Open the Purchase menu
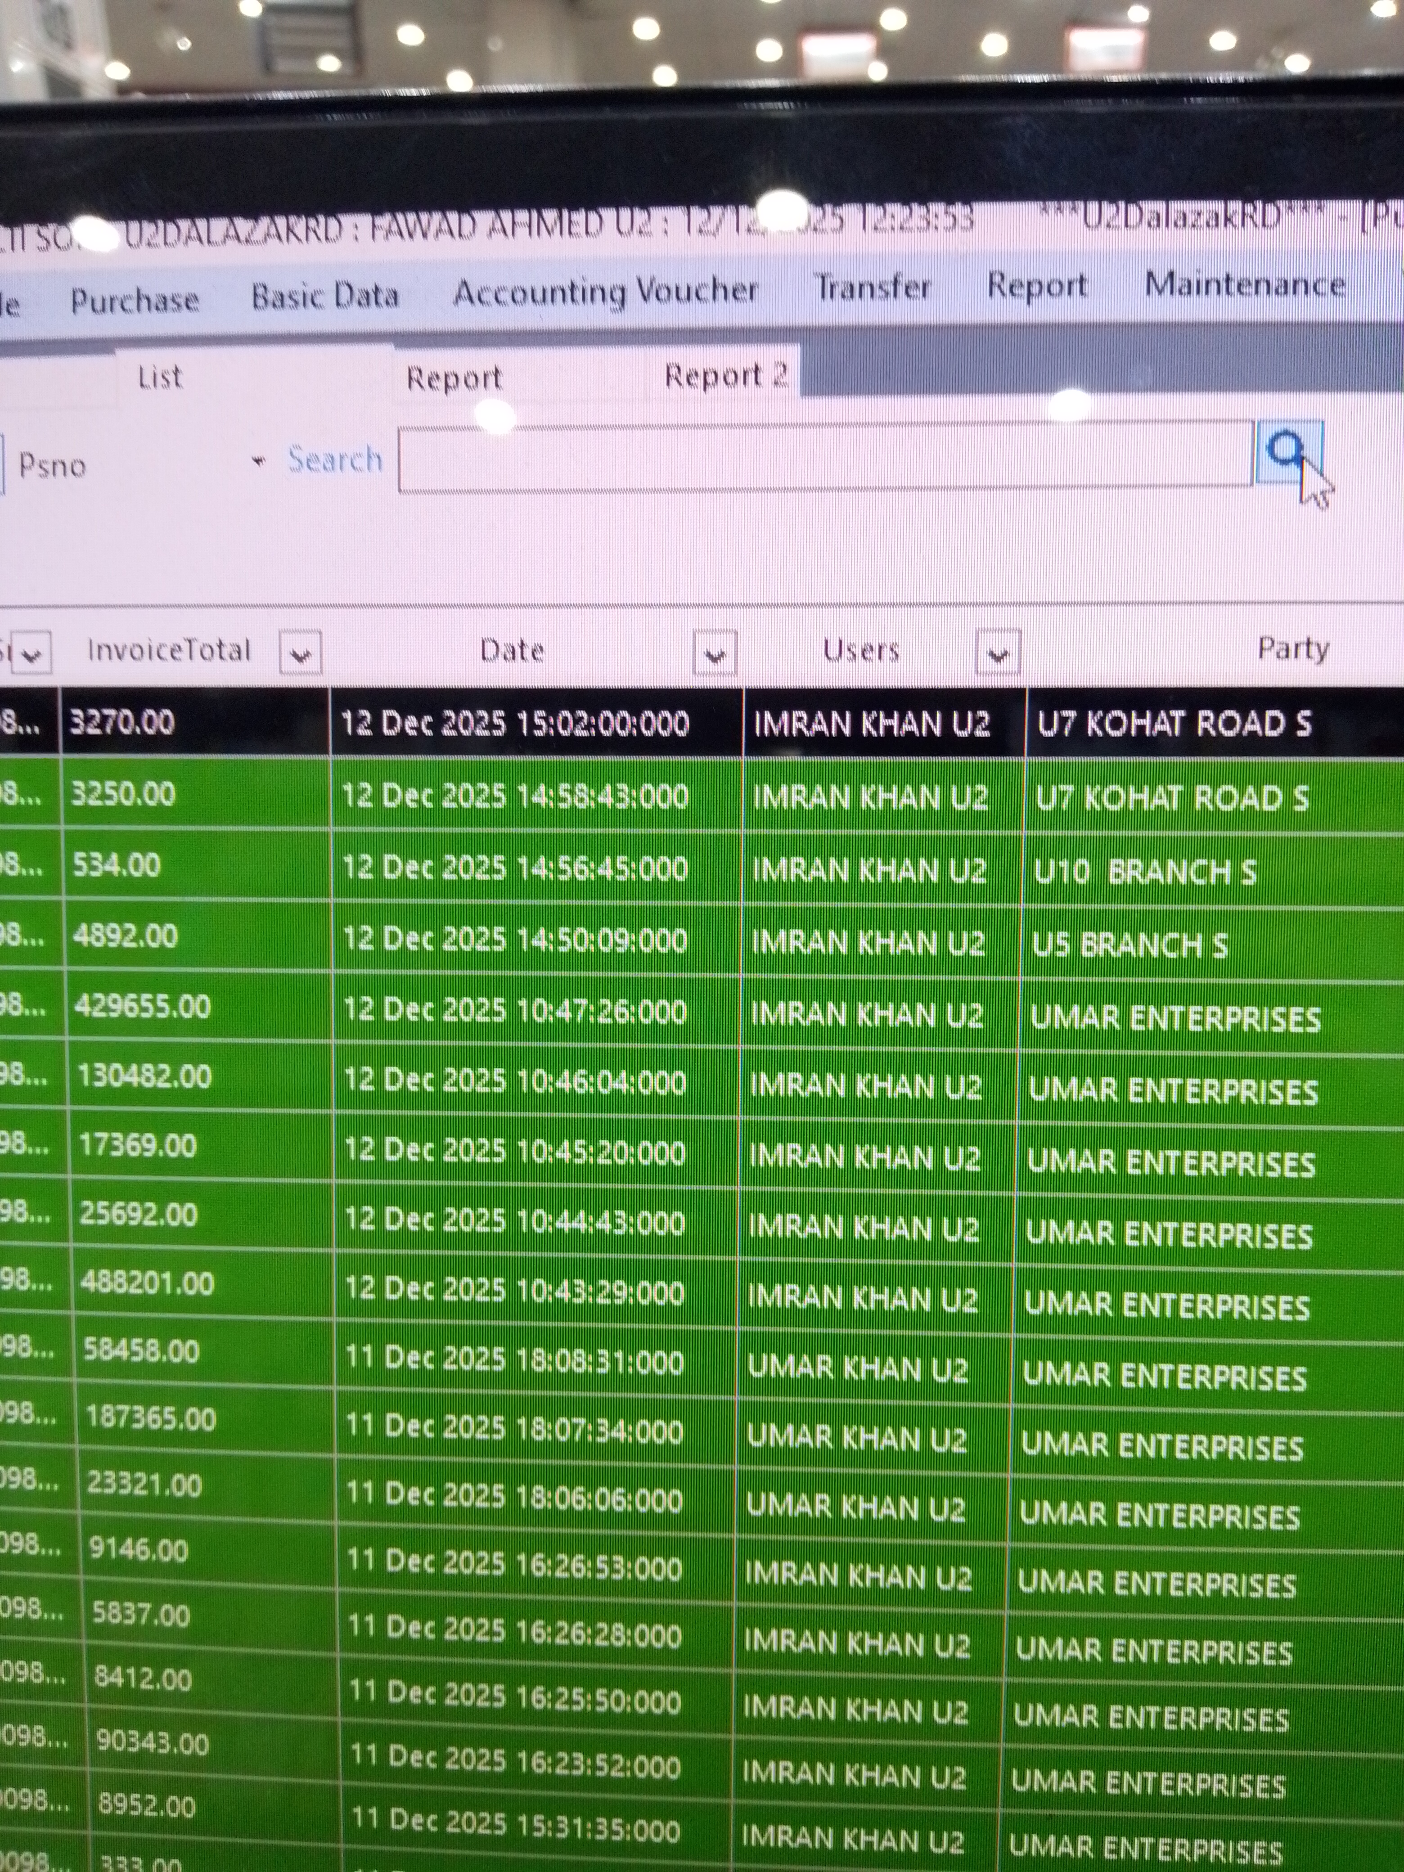 coord(135,301)
